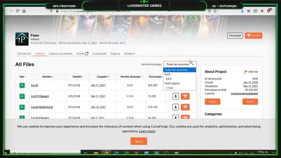Click the orange Instalar button
Viewport: 281px width, 158px height.
(254, 36)
